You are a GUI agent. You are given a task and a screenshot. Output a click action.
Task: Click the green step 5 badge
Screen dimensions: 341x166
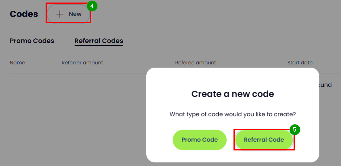click(x=295, y=129)
